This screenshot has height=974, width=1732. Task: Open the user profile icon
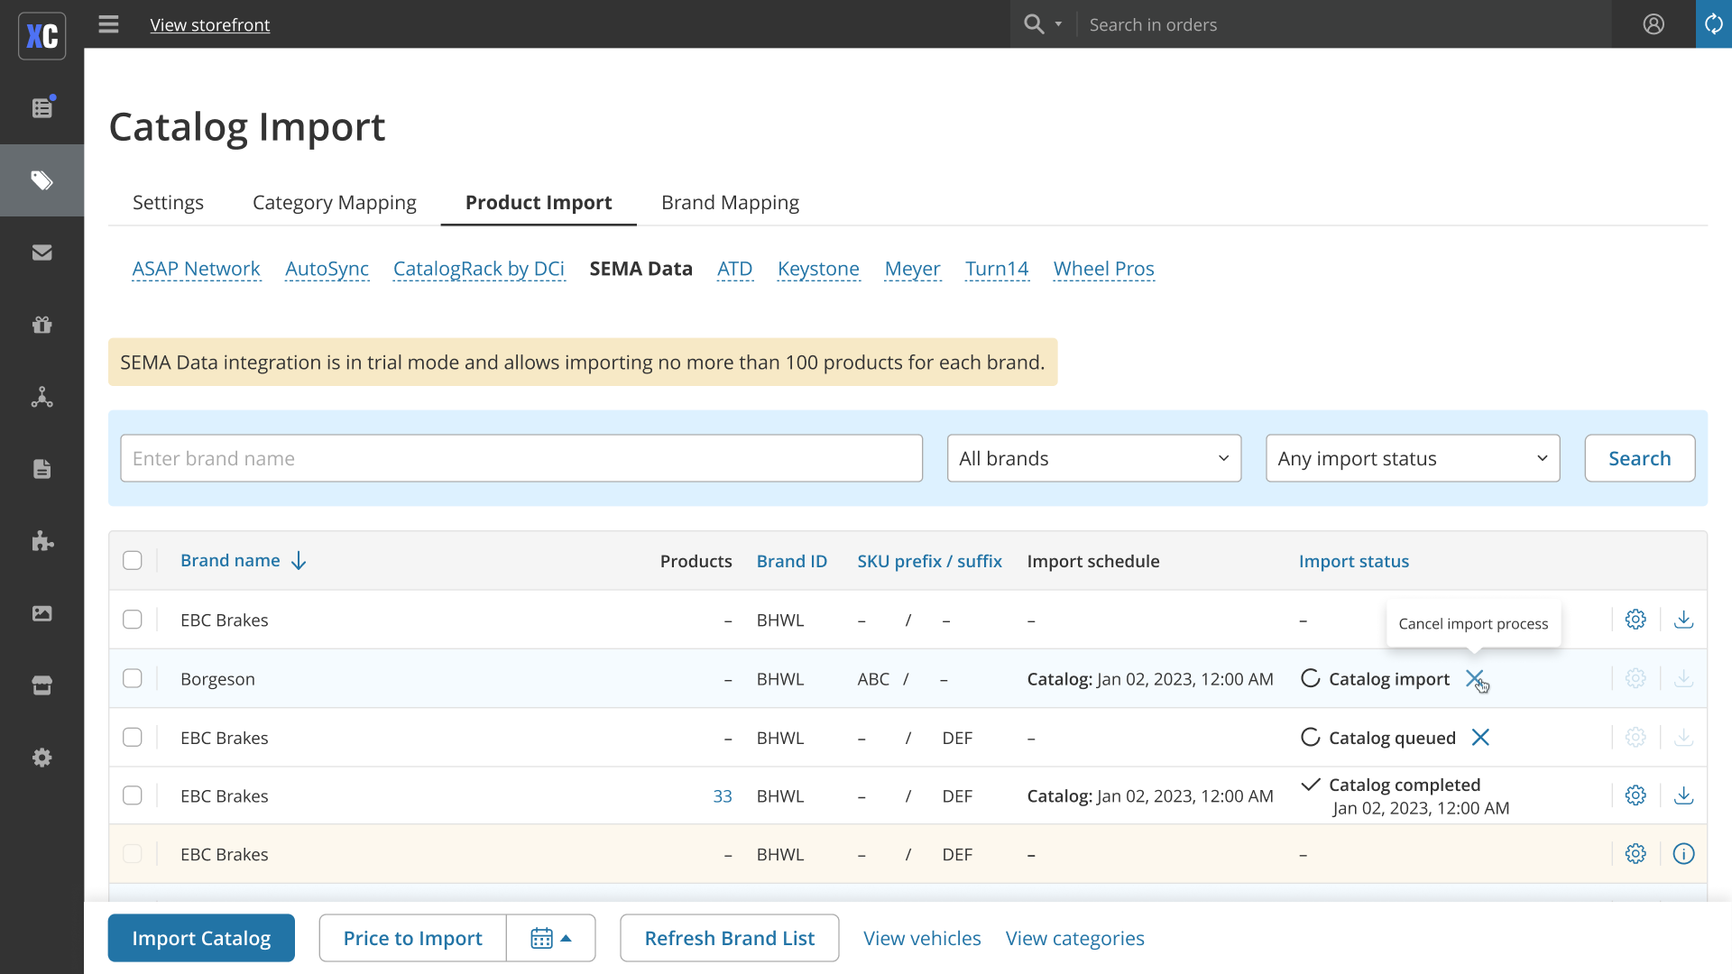1654,24
